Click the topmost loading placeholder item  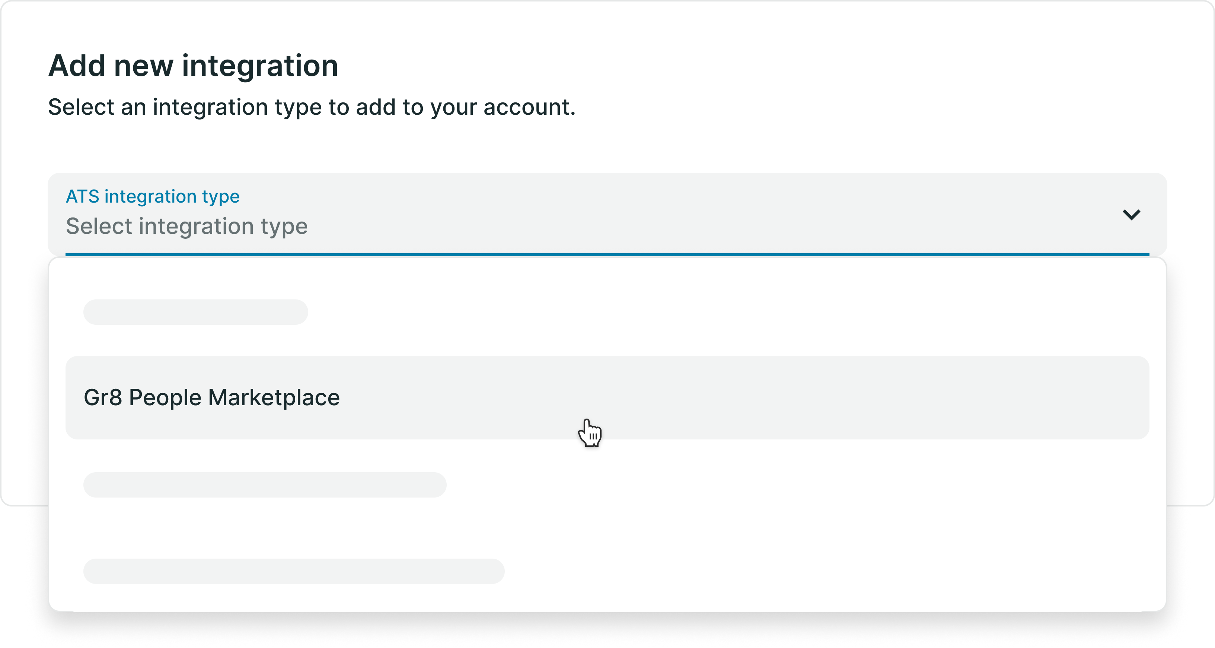pyautogui.click(x=195, y=312)
